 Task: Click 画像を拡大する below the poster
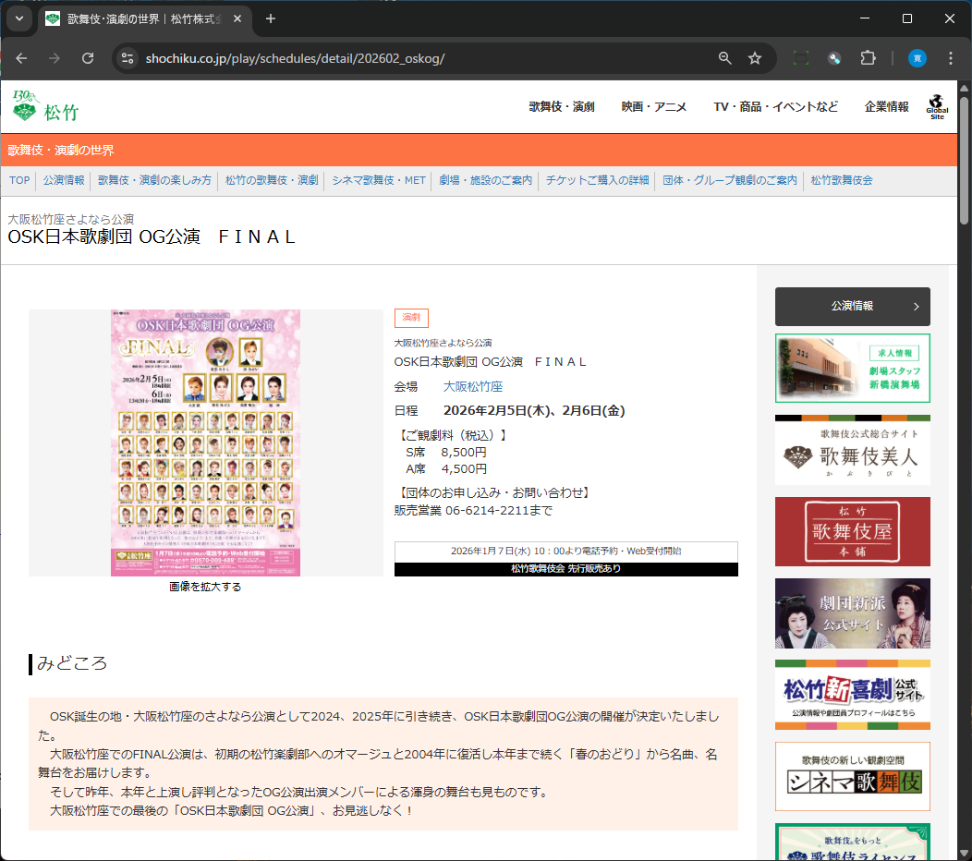(x=205, y=587)
